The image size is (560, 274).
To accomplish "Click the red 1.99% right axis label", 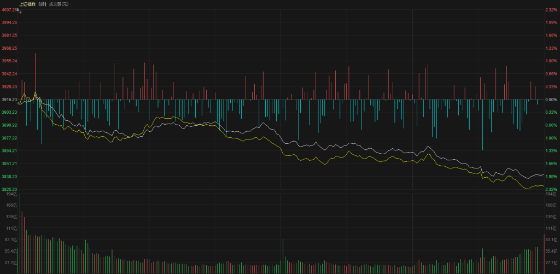I will [551, 22].
